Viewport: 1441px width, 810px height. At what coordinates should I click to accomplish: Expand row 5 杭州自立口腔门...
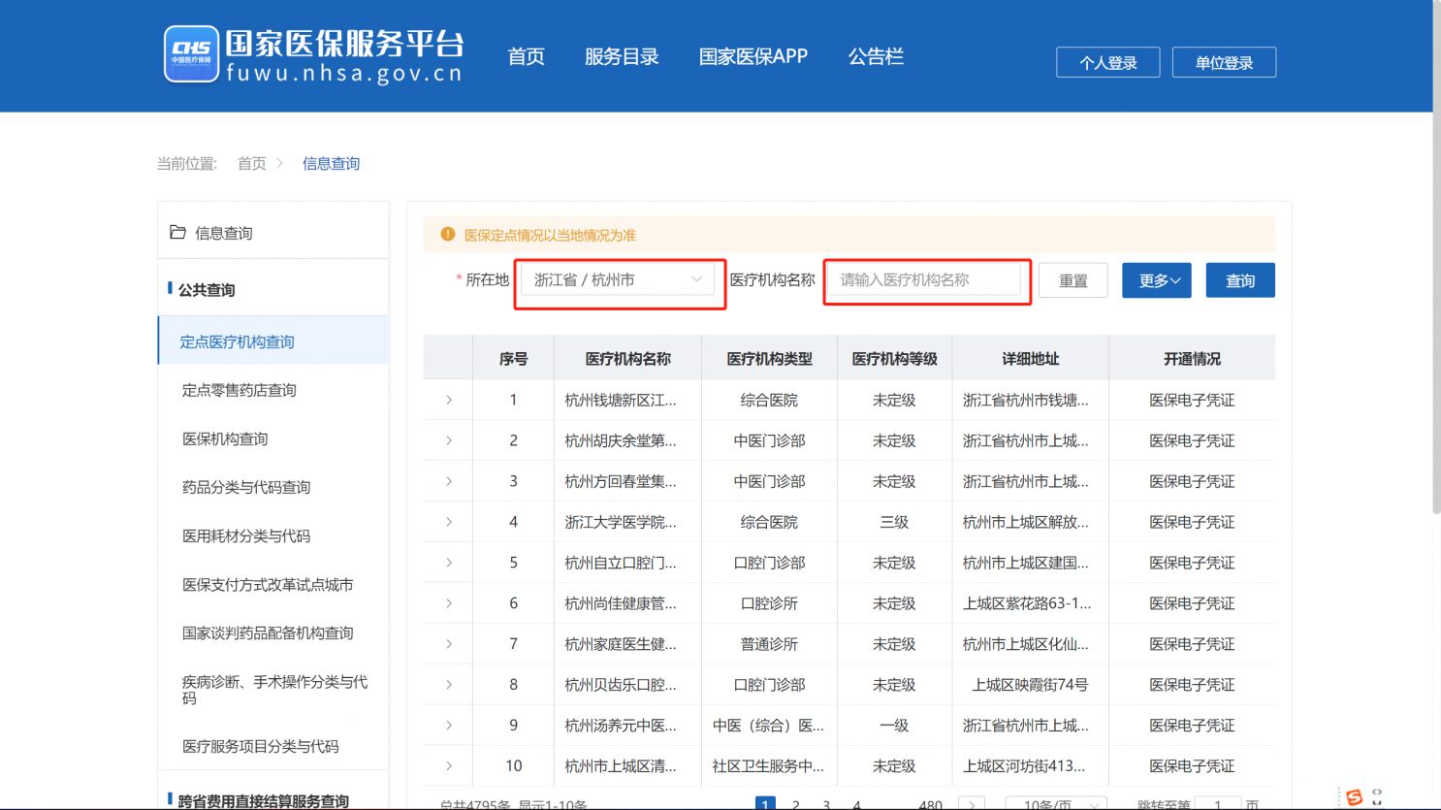click(x=449, y=563)
